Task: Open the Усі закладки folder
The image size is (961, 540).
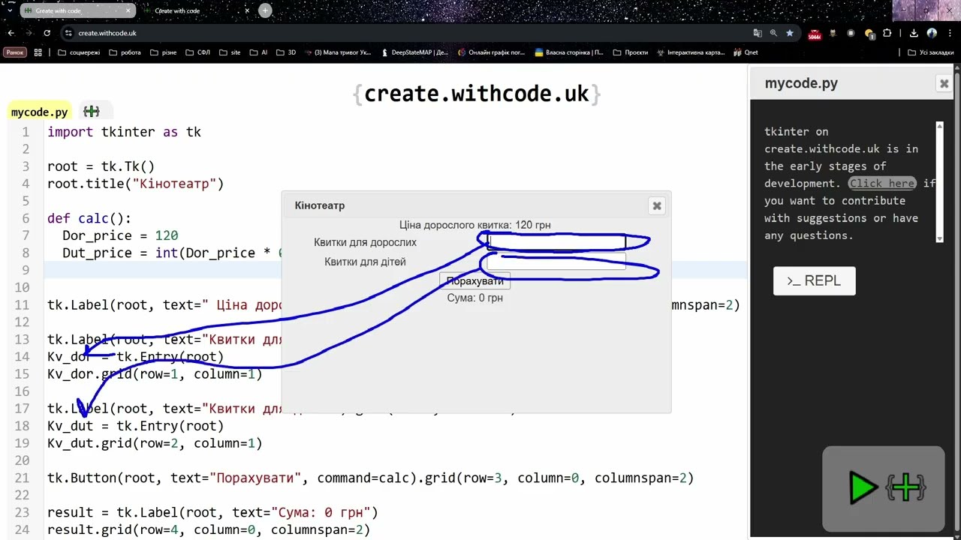Action: coord(931,52)
